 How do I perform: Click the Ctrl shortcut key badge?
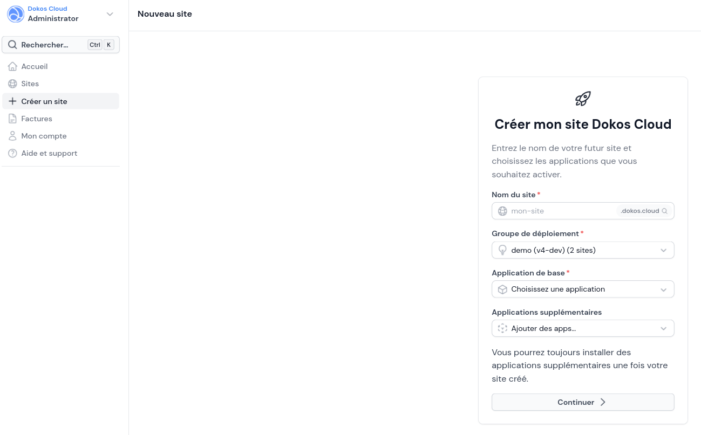(95, 45)
